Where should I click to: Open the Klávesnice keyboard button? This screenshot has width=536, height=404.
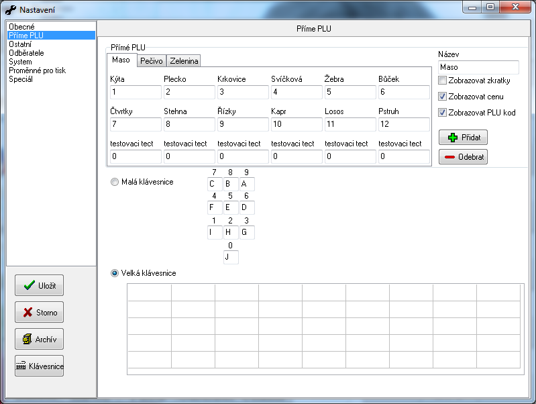point(39,366)
